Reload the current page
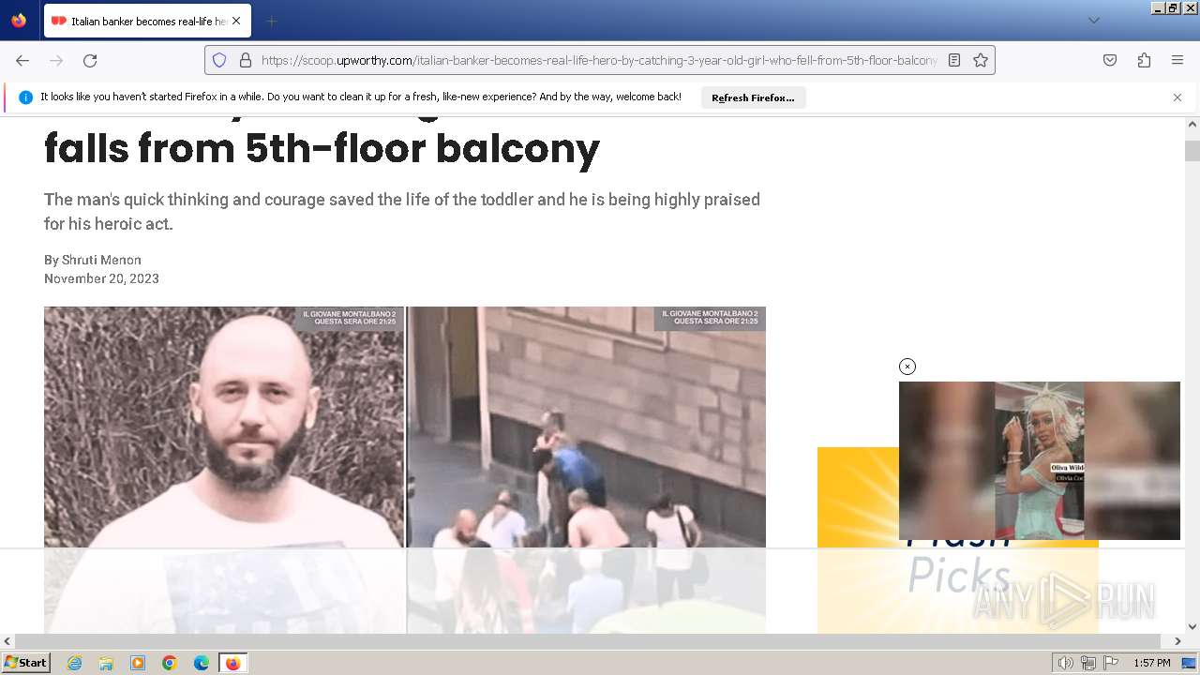Screen dimensions: 1200x675 pyautogui.click(x=90, y=60)
